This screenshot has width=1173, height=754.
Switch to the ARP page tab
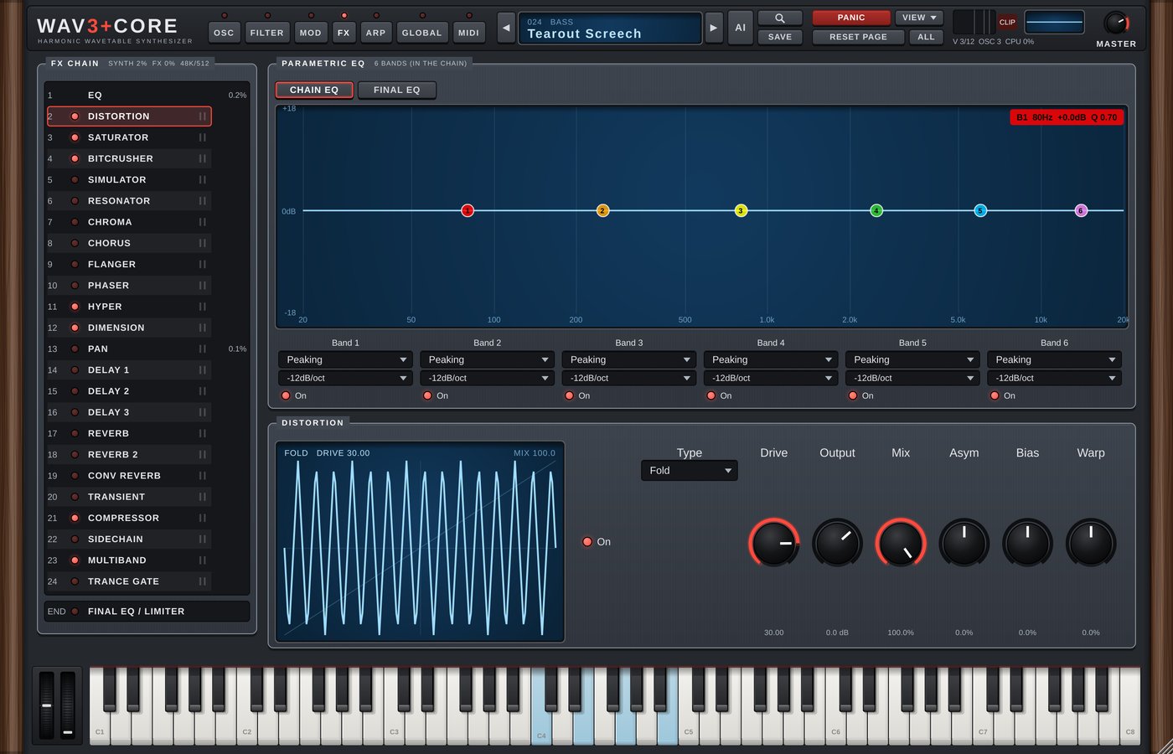tap(376, 33)
